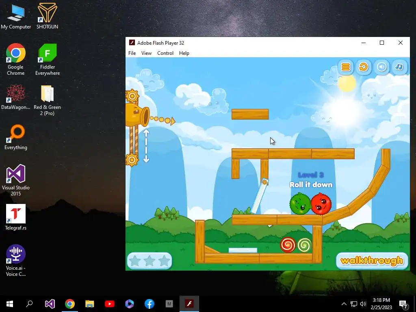Screen dimensions: 416x312
Task: Click the green spiral candy
Action: (x=304, y=245)
